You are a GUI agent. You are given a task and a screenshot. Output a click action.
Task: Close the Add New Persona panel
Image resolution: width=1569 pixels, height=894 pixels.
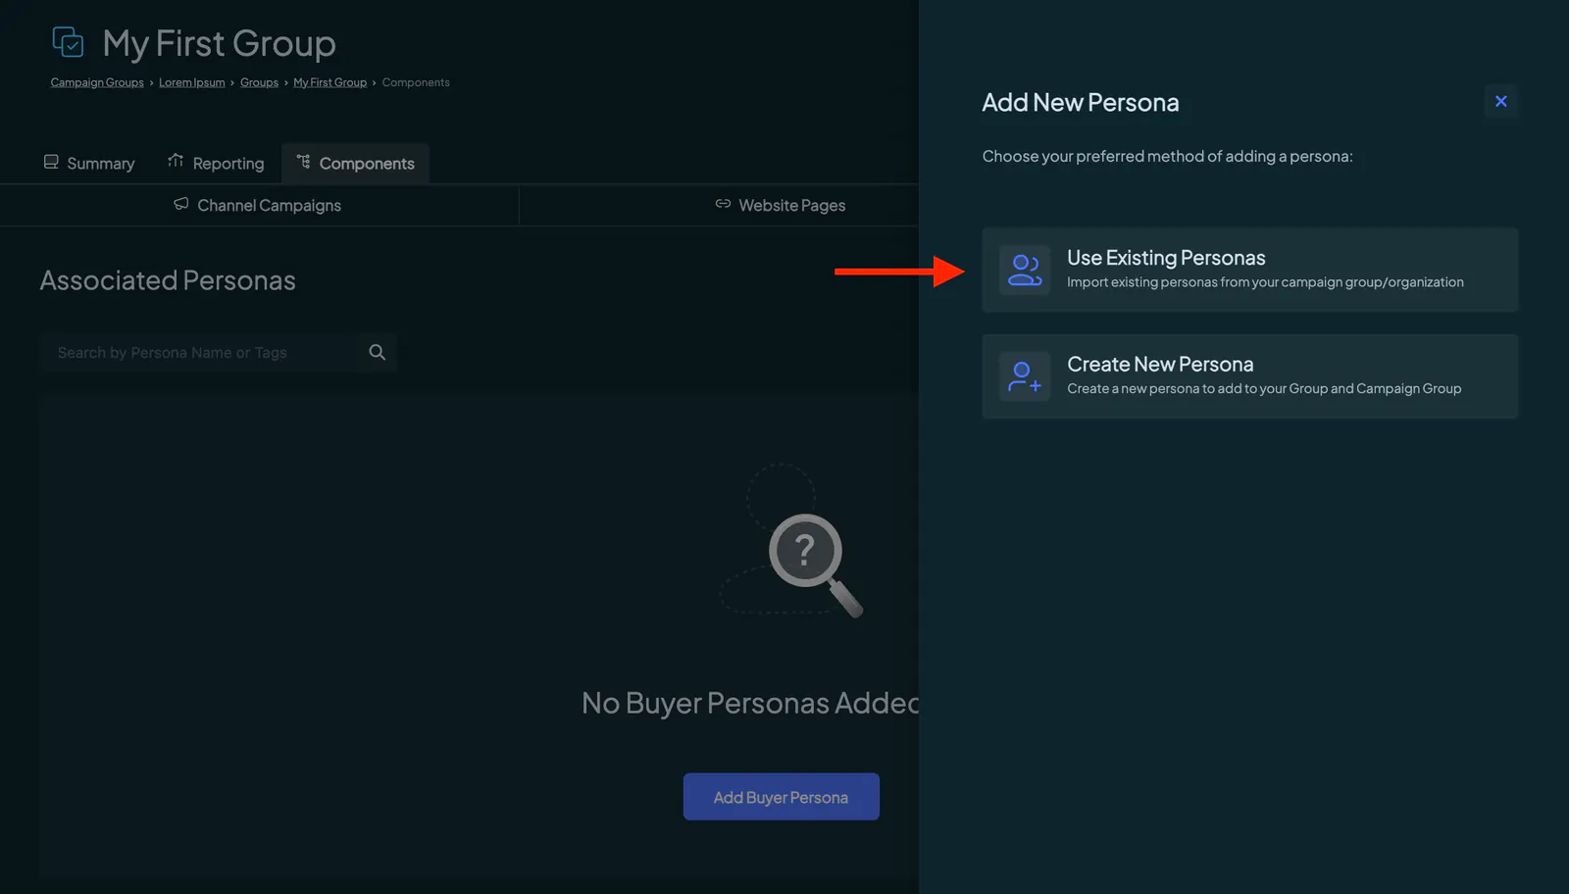point(1500,101)
